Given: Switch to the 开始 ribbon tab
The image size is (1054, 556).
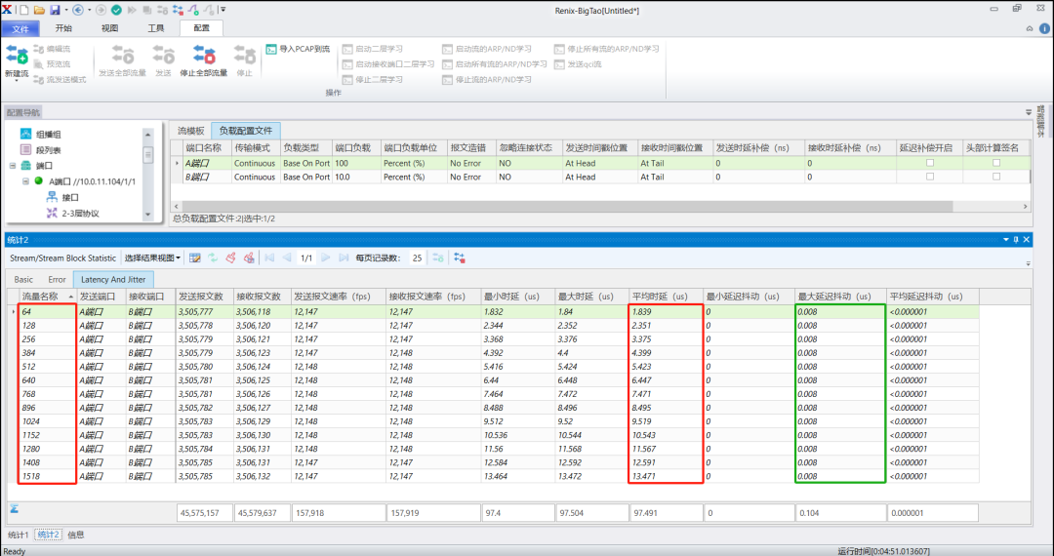Looking at the screenshot, I should (x=63, y=28).
